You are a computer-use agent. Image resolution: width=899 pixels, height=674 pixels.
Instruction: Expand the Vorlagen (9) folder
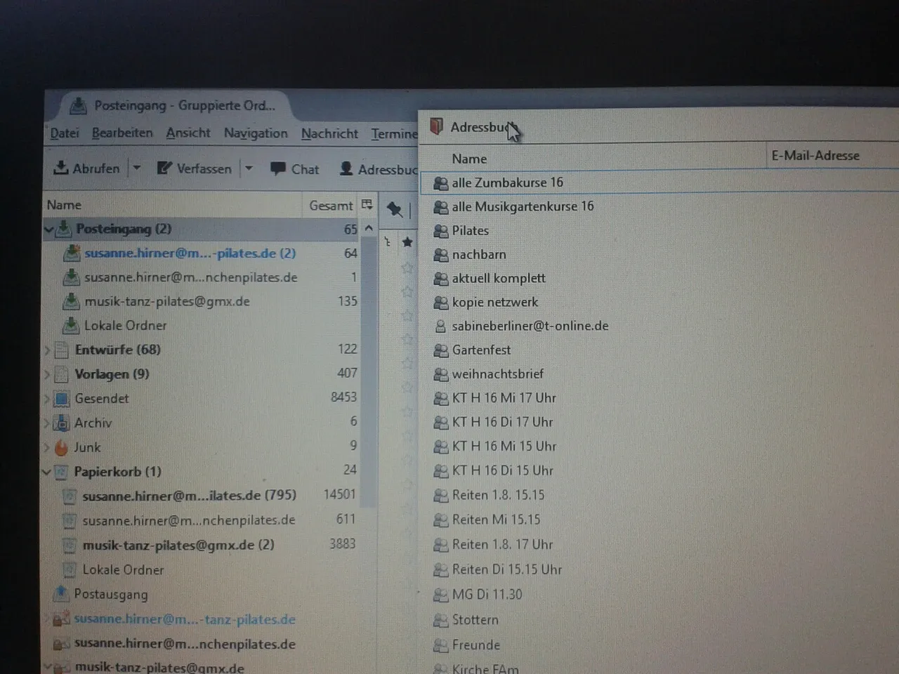[47, 374]
